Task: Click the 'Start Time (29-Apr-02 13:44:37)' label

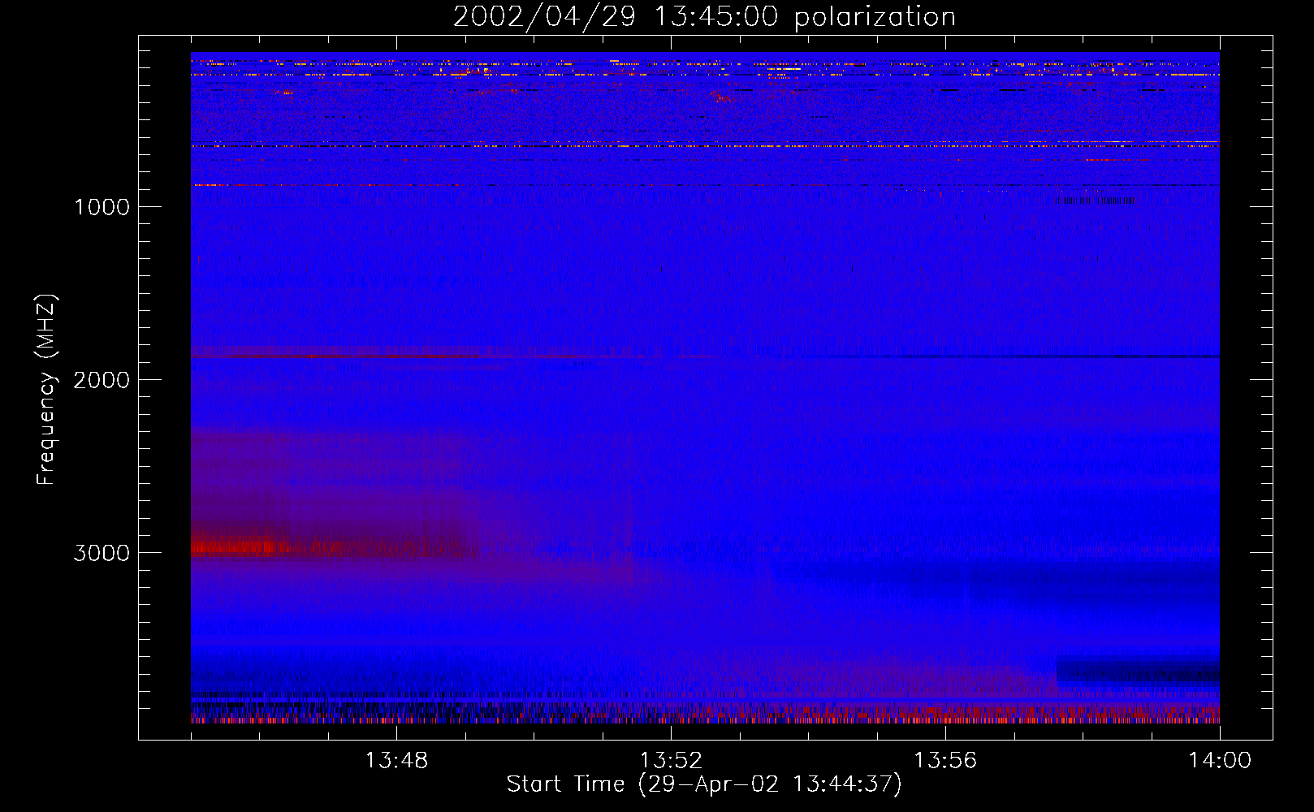Action: (704, 784)
